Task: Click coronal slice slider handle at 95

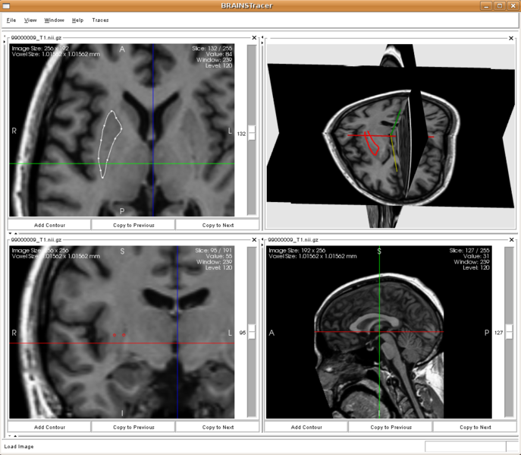Action: [x=252, y=332]
